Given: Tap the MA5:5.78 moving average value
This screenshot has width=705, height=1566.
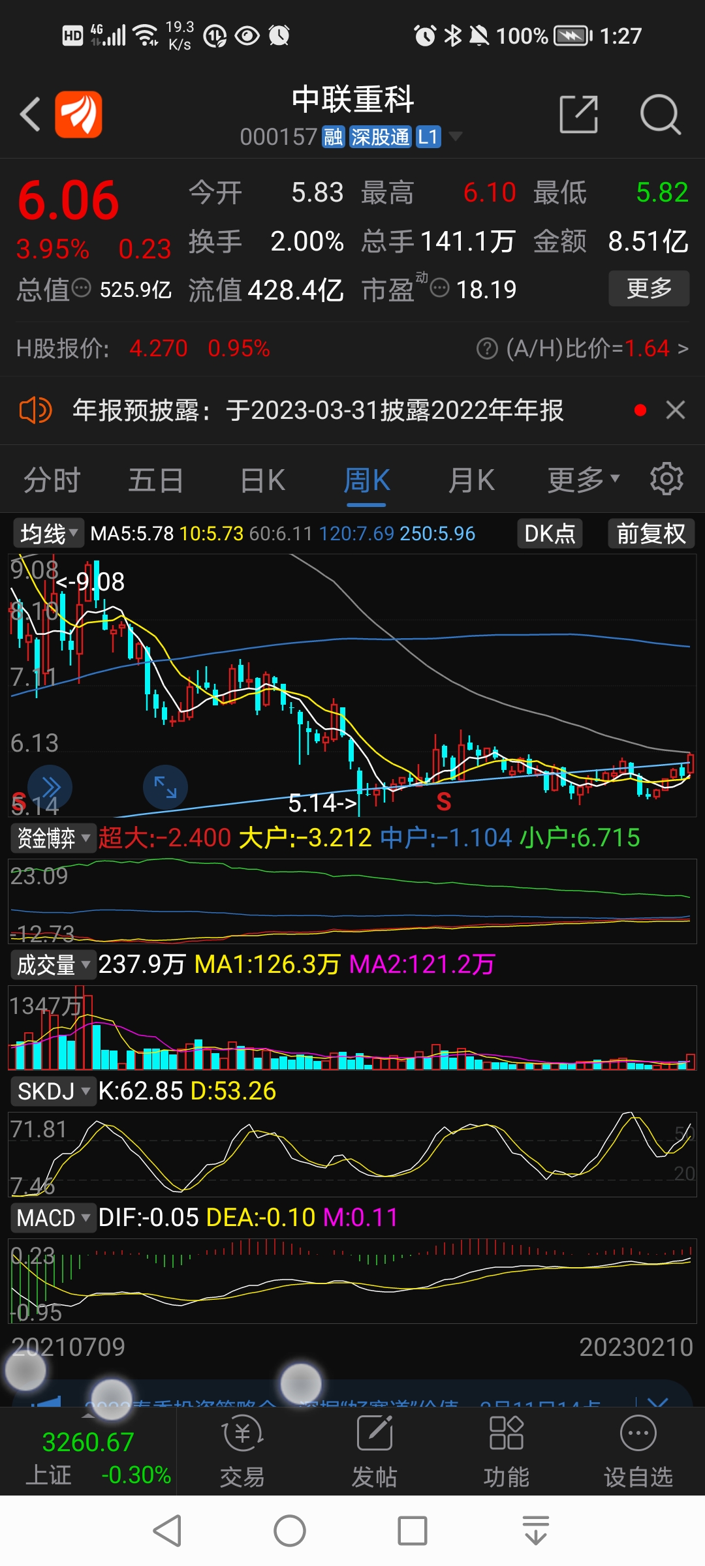Looking at the screenshot, I should (132, 534).
